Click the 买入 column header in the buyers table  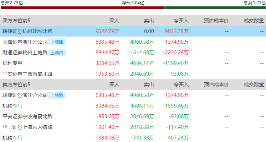(114, 21)
